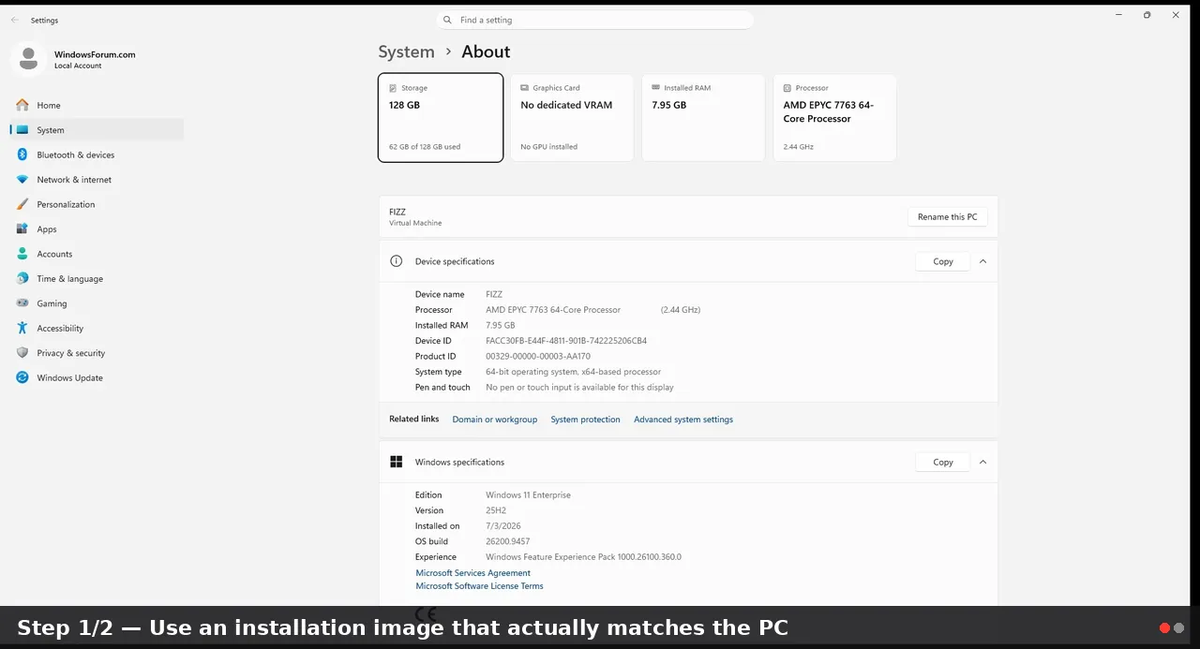Viewport: 1200px width, 649px height.
Task: Navigate to Time & language
Action: click(x=97, y=279)
